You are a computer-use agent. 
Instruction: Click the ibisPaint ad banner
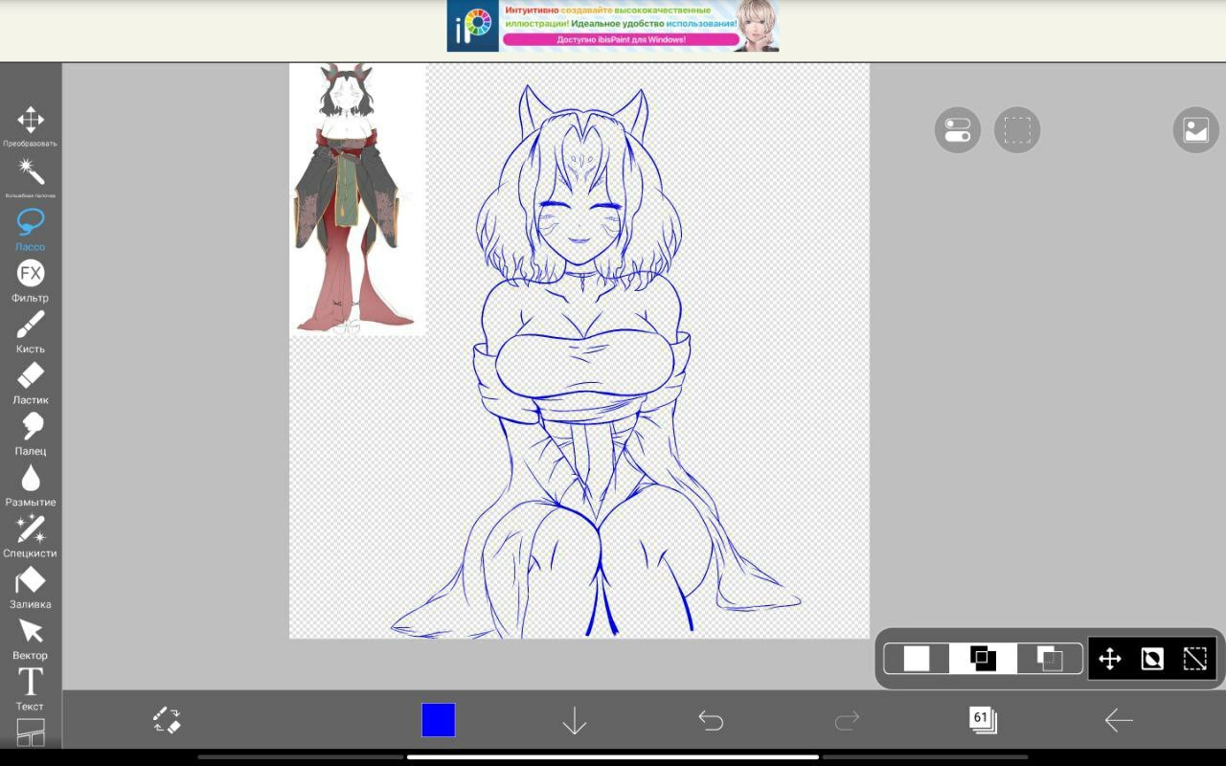click(613, 26)
